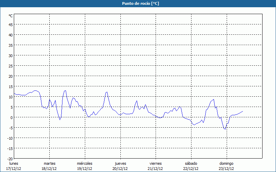Image resolution: width=276 pixels, height=172 pixels.
Task: Click the °C unit label on the y-axis
Action: coord(11,16)
